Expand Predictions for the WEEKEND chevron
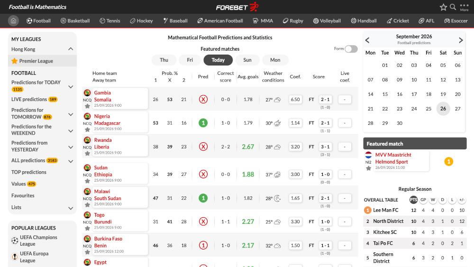 tap(71, 131)
